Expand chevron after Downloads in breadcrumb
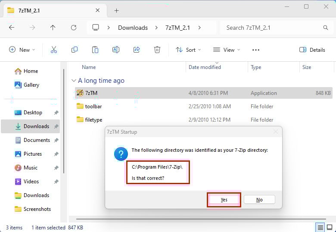This screenshot has height=232, width=336. pos(156,28)
